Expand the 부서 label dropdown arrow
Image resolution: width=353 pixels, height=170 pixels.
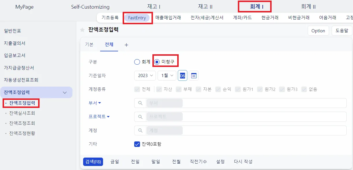pos(100,103)
